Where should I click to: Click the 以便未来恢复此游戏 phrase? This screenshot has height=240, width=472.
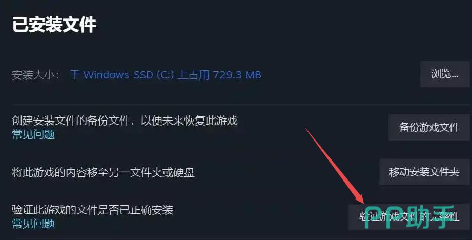click(x=189, y=121)
